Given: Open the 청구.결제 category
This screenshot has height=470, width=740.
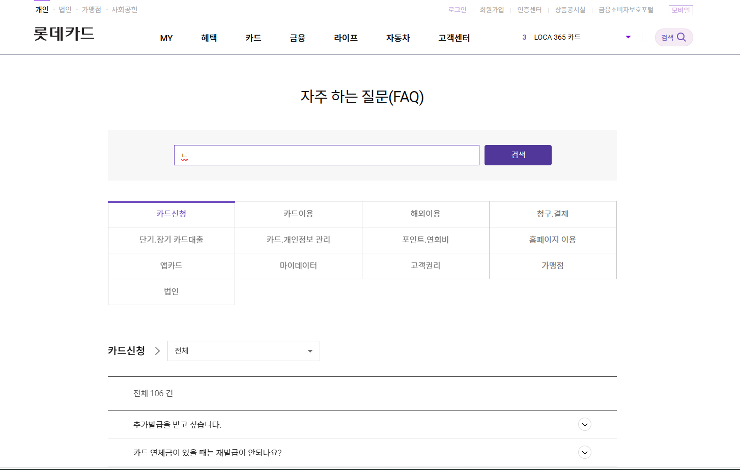Looking at the screenshot, I should pyautogui.click(x=553, y=214).
